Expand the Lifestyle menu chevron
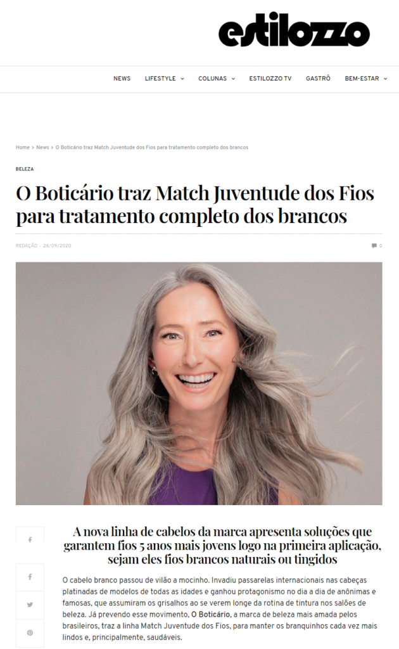 (182, 79)
